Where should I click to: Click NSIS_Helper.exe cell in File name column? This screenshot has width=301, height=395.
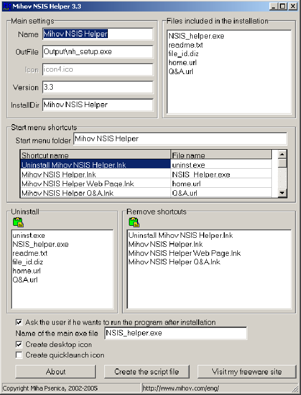click(x=221, y=174)
